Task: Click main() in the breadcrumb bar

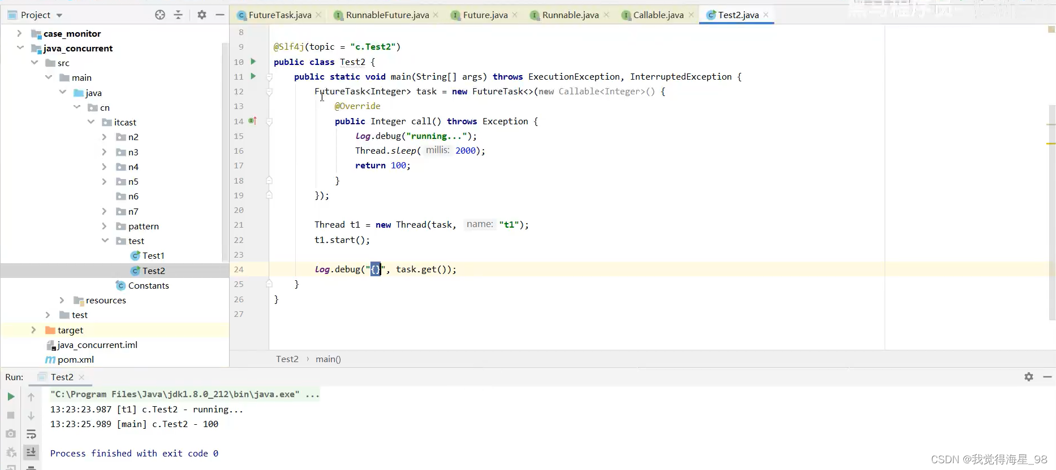Action: click(x=328, y=359)
